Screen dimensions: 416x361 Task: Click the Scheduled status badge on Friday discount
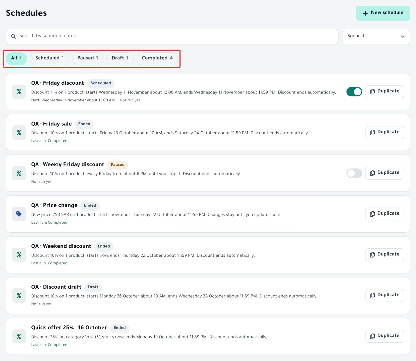(x=101, y=83)
